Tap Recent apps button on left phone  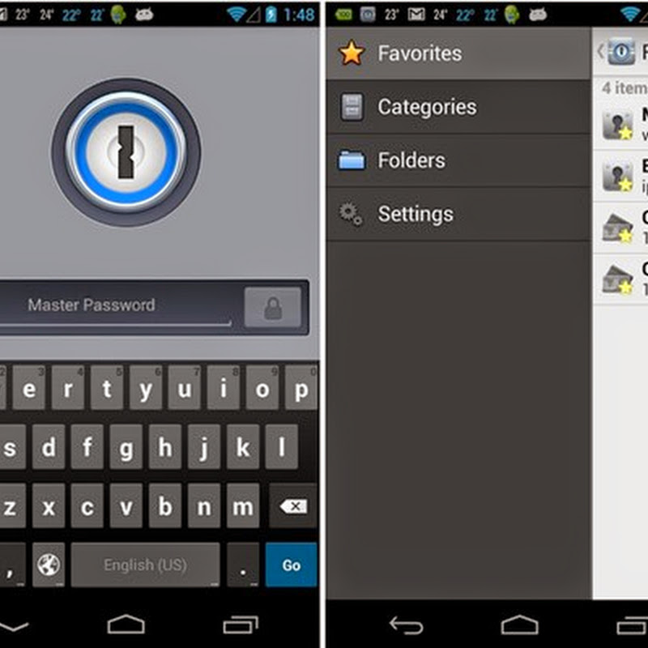point(241,625)
